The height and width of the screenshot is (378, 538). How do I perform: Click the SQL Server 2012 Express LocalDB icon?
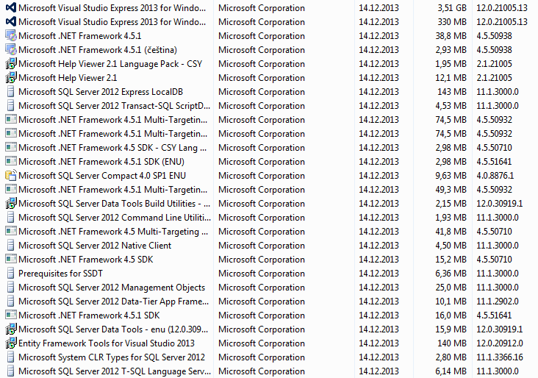click(10, 92)
